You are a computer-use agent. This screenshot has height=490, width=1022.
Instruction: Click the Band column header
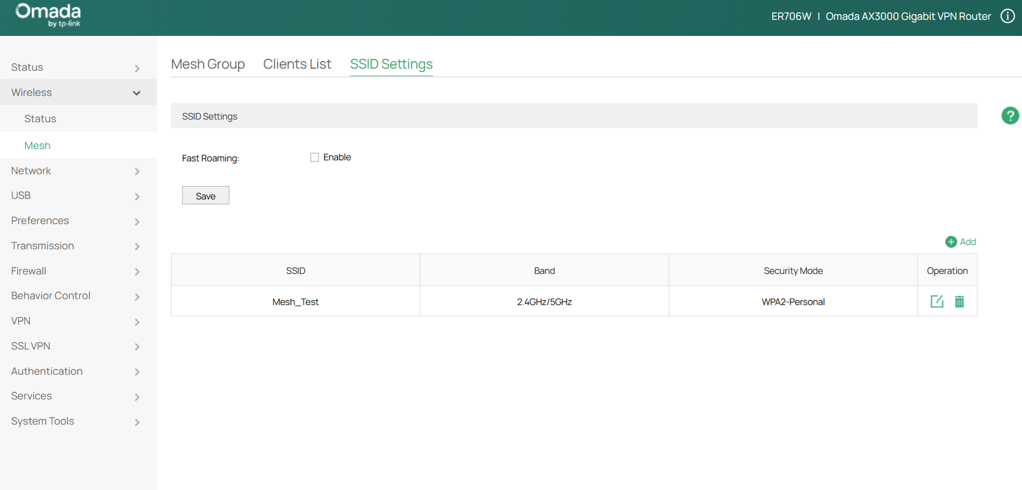click(544, 270)
